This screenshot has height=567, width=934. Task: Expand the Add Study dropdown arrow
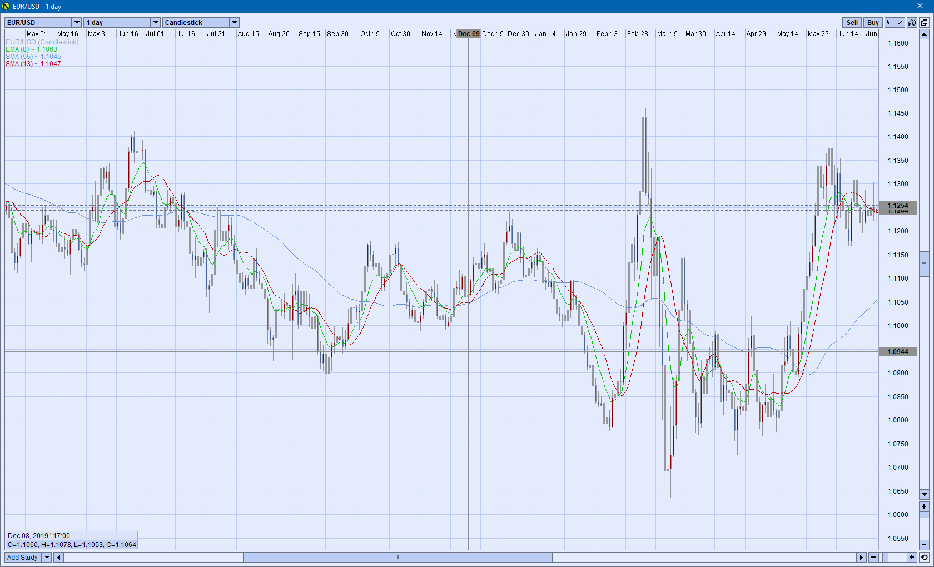[47, 557]
